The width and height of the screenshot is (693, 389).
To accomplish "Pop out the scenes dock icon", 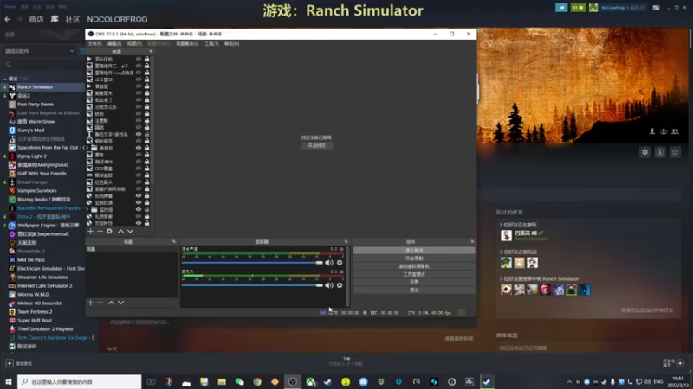I will (174, 242).
